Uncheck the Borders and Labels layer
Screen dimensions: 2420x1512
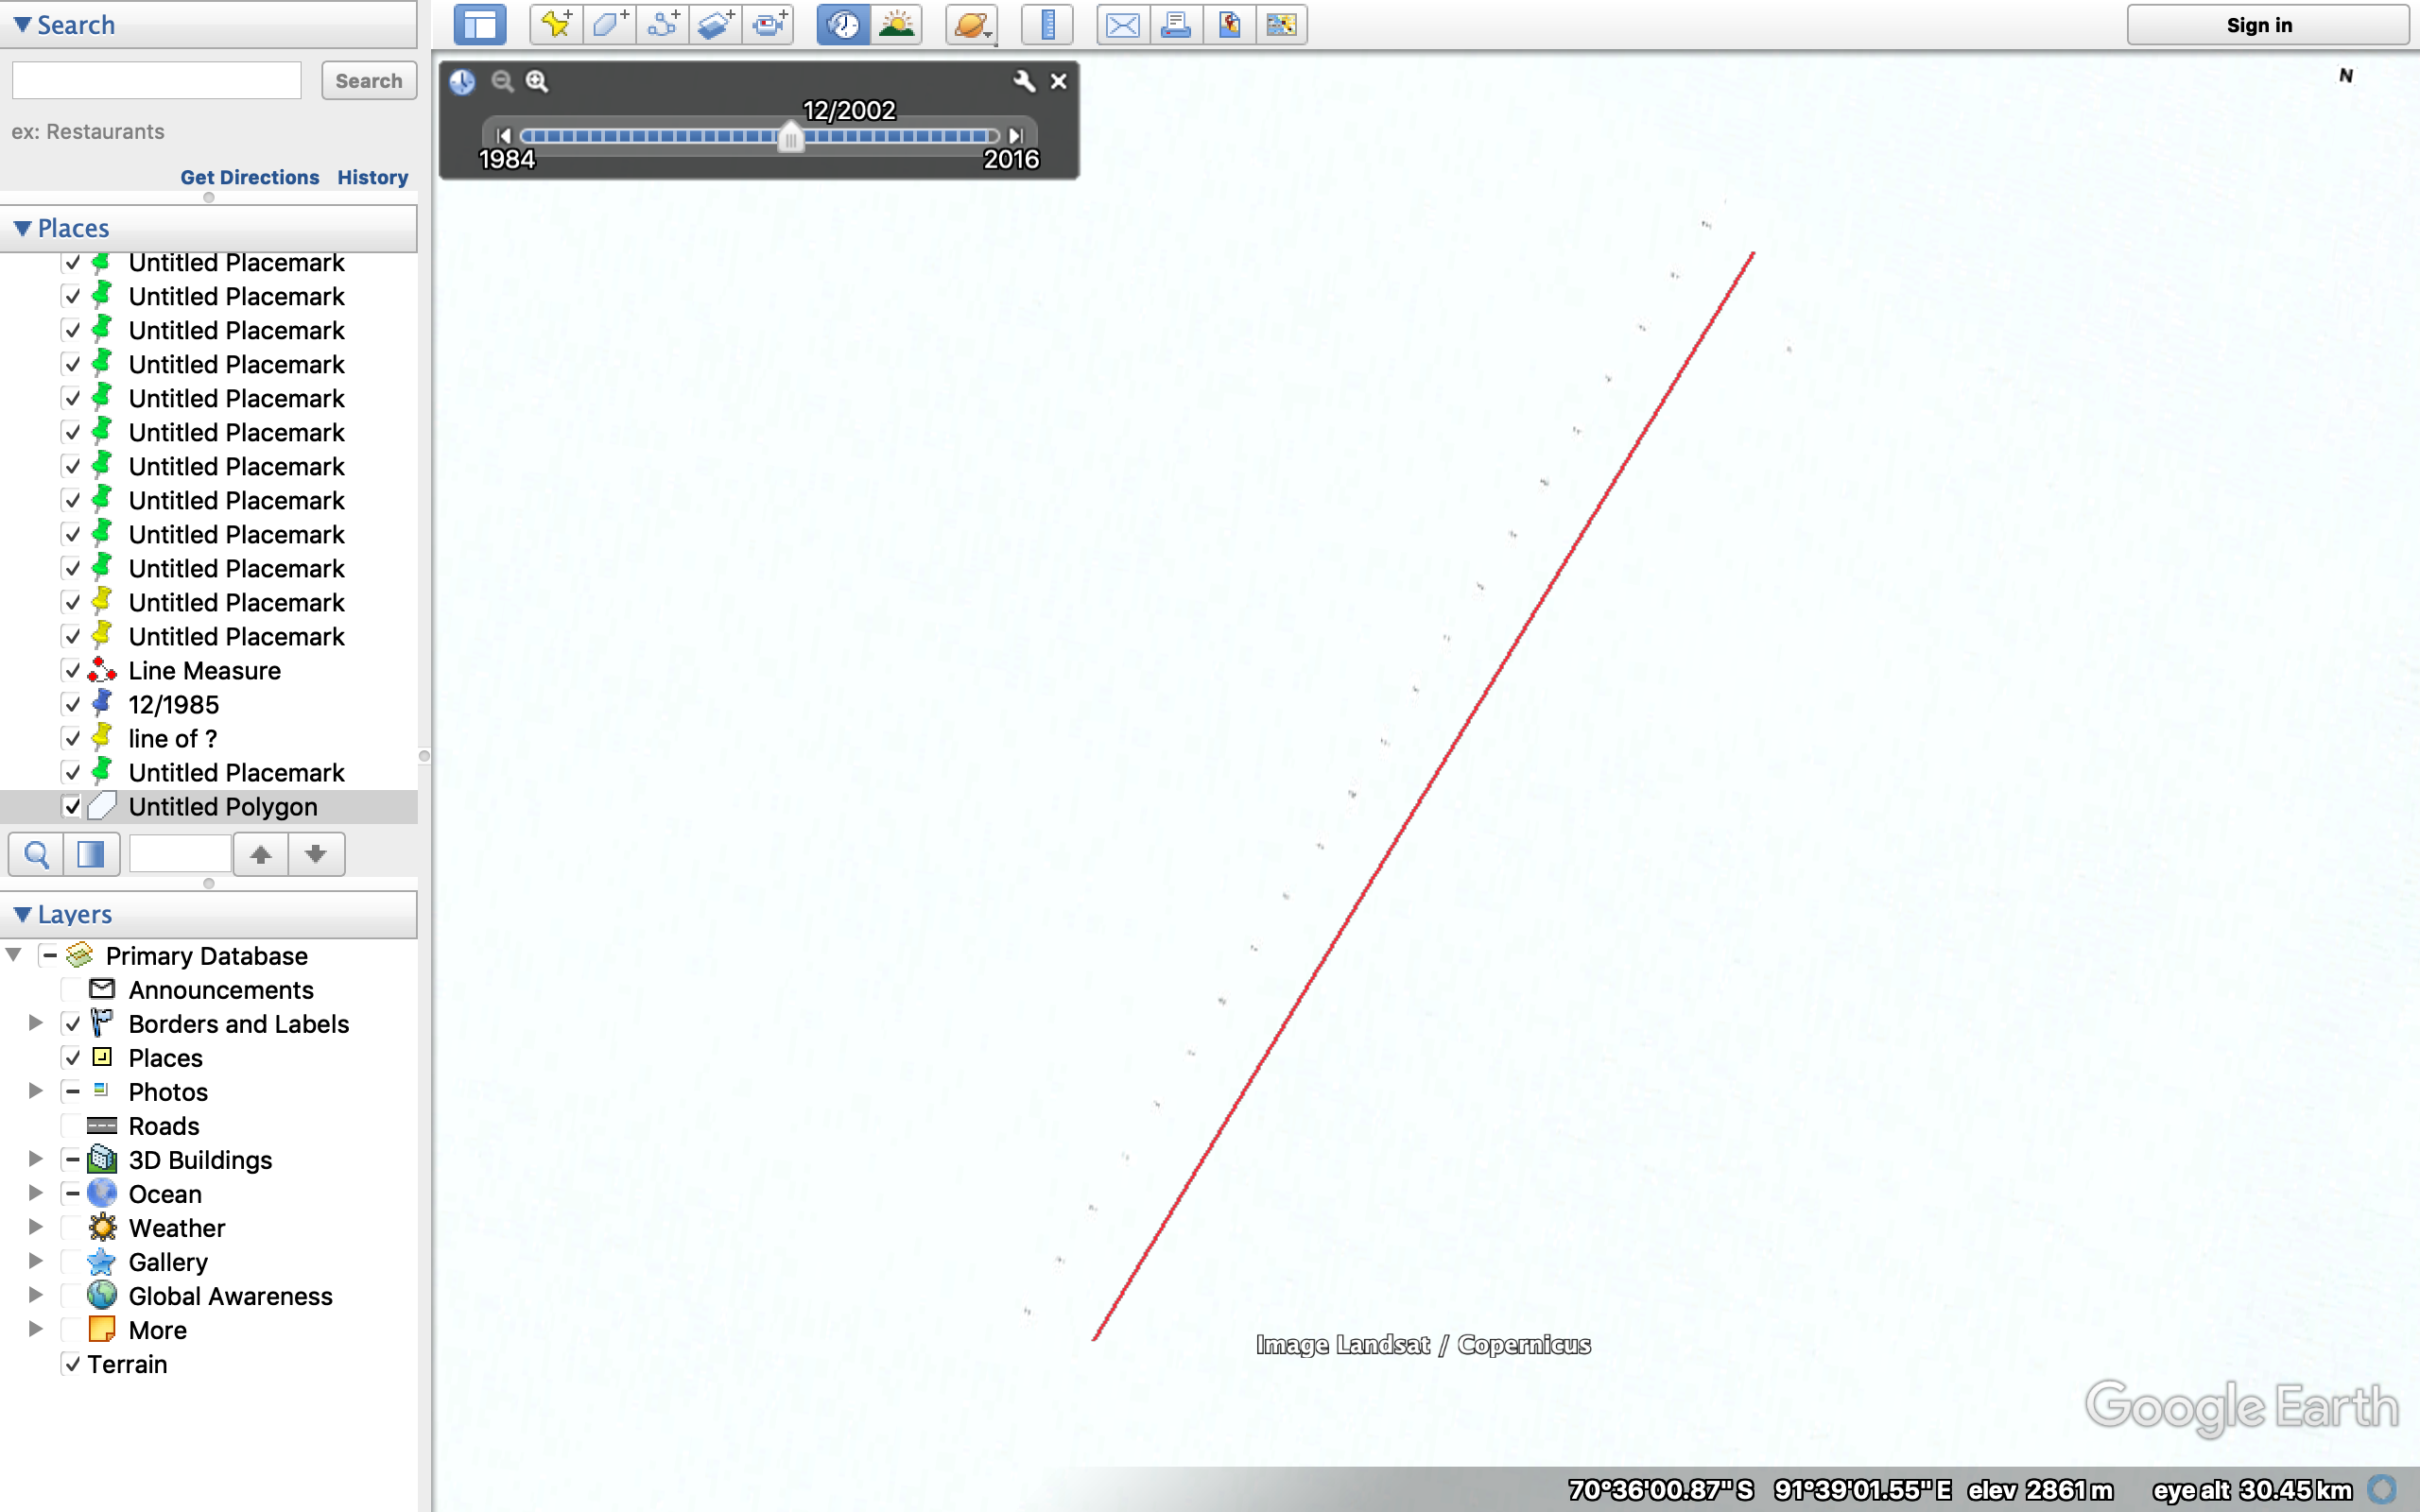tap(72, 1023)
